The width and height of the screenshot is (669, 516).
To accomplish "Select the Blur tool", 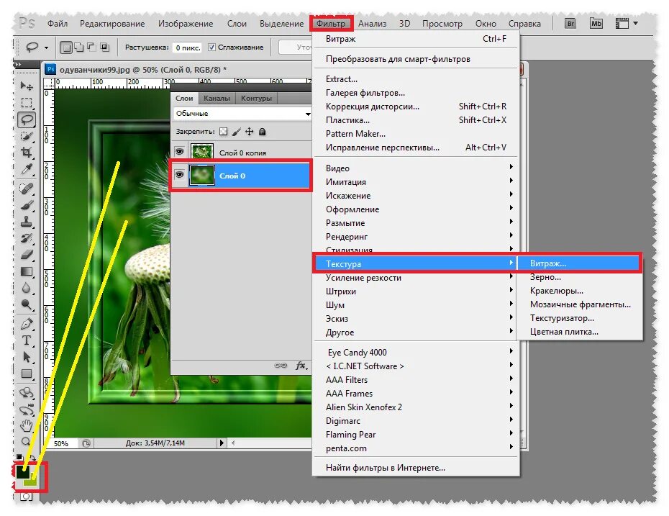I will click(27, 288).
